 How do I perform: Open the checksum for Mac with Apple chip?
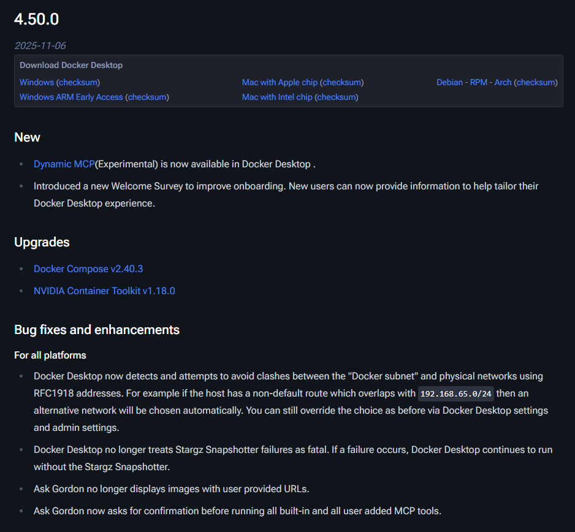click(x=342, y=82)
